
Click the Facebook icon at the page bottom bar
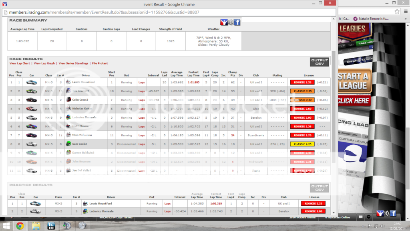click(x=393, y=213)
